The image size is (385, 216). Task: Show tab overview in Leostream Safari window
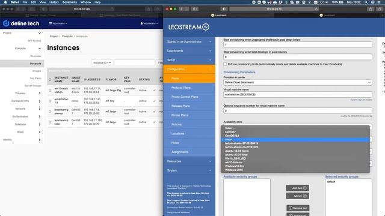pyautogui.click(x=380, y=9)
